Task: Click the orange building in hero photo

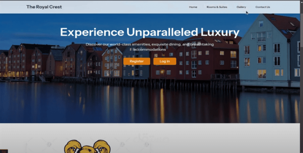Action: (x=112, y=63)
